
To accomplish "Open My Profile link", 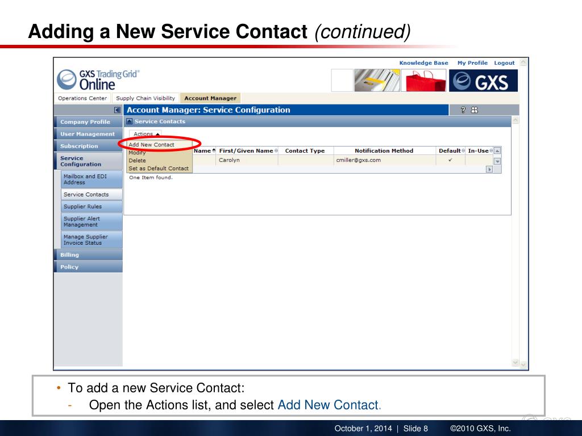I will point(472,63).
